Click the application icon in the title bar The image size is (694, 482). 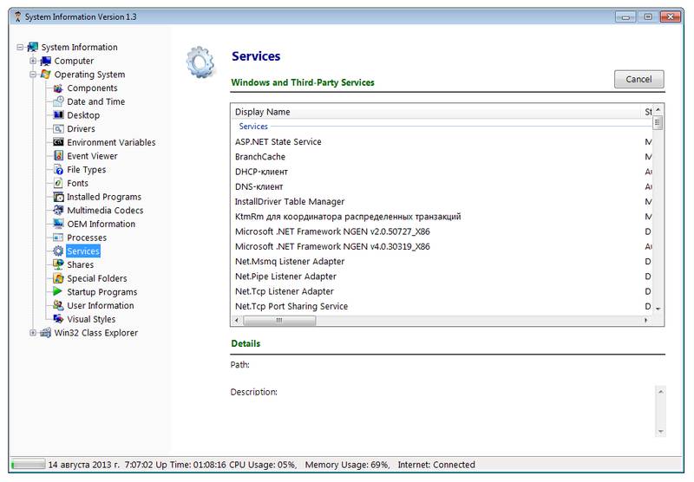(17, 16)
